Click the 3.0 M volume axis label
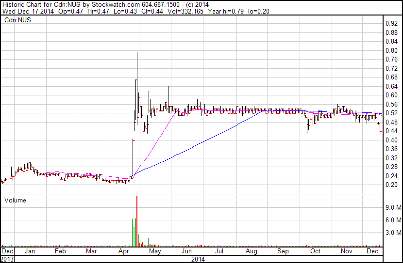Viewport: 403px width, 263px height. pyautogui.click(x=392, y=233)
